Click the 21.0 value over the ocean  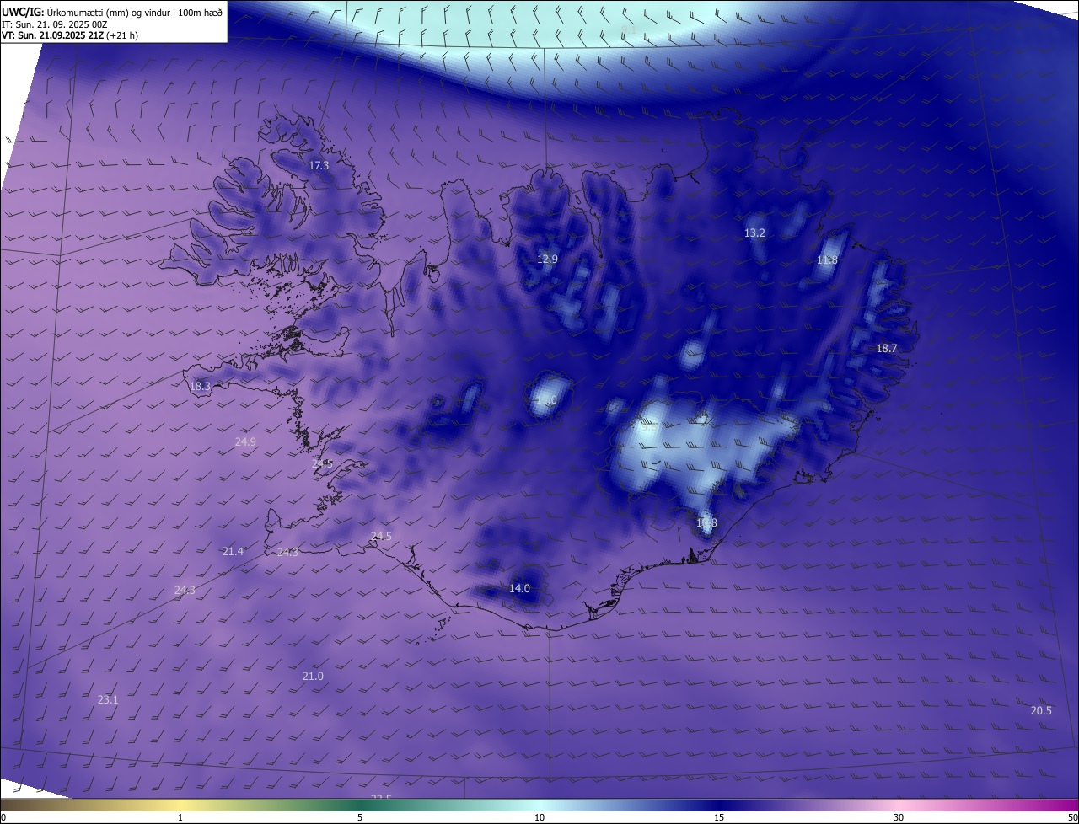pyautogui.click(x=313, y=676)
